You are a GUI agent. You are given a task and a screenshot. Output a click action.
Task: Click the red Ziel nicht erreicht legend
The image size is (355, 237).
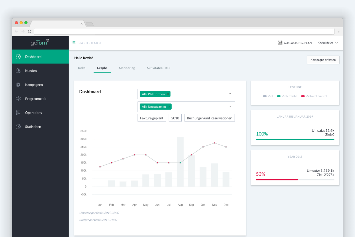click(x=314, y=96)
